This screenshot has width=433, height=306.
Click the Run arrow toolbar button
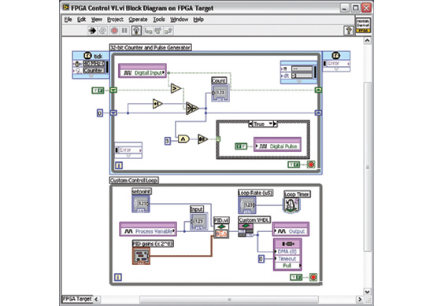[92, 31]
